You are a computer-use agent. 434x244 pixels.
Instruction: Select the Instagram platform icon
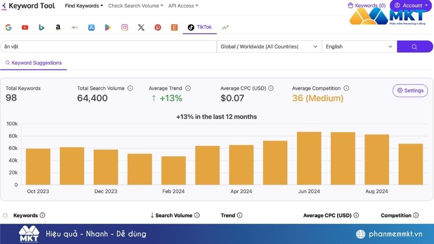124,27
